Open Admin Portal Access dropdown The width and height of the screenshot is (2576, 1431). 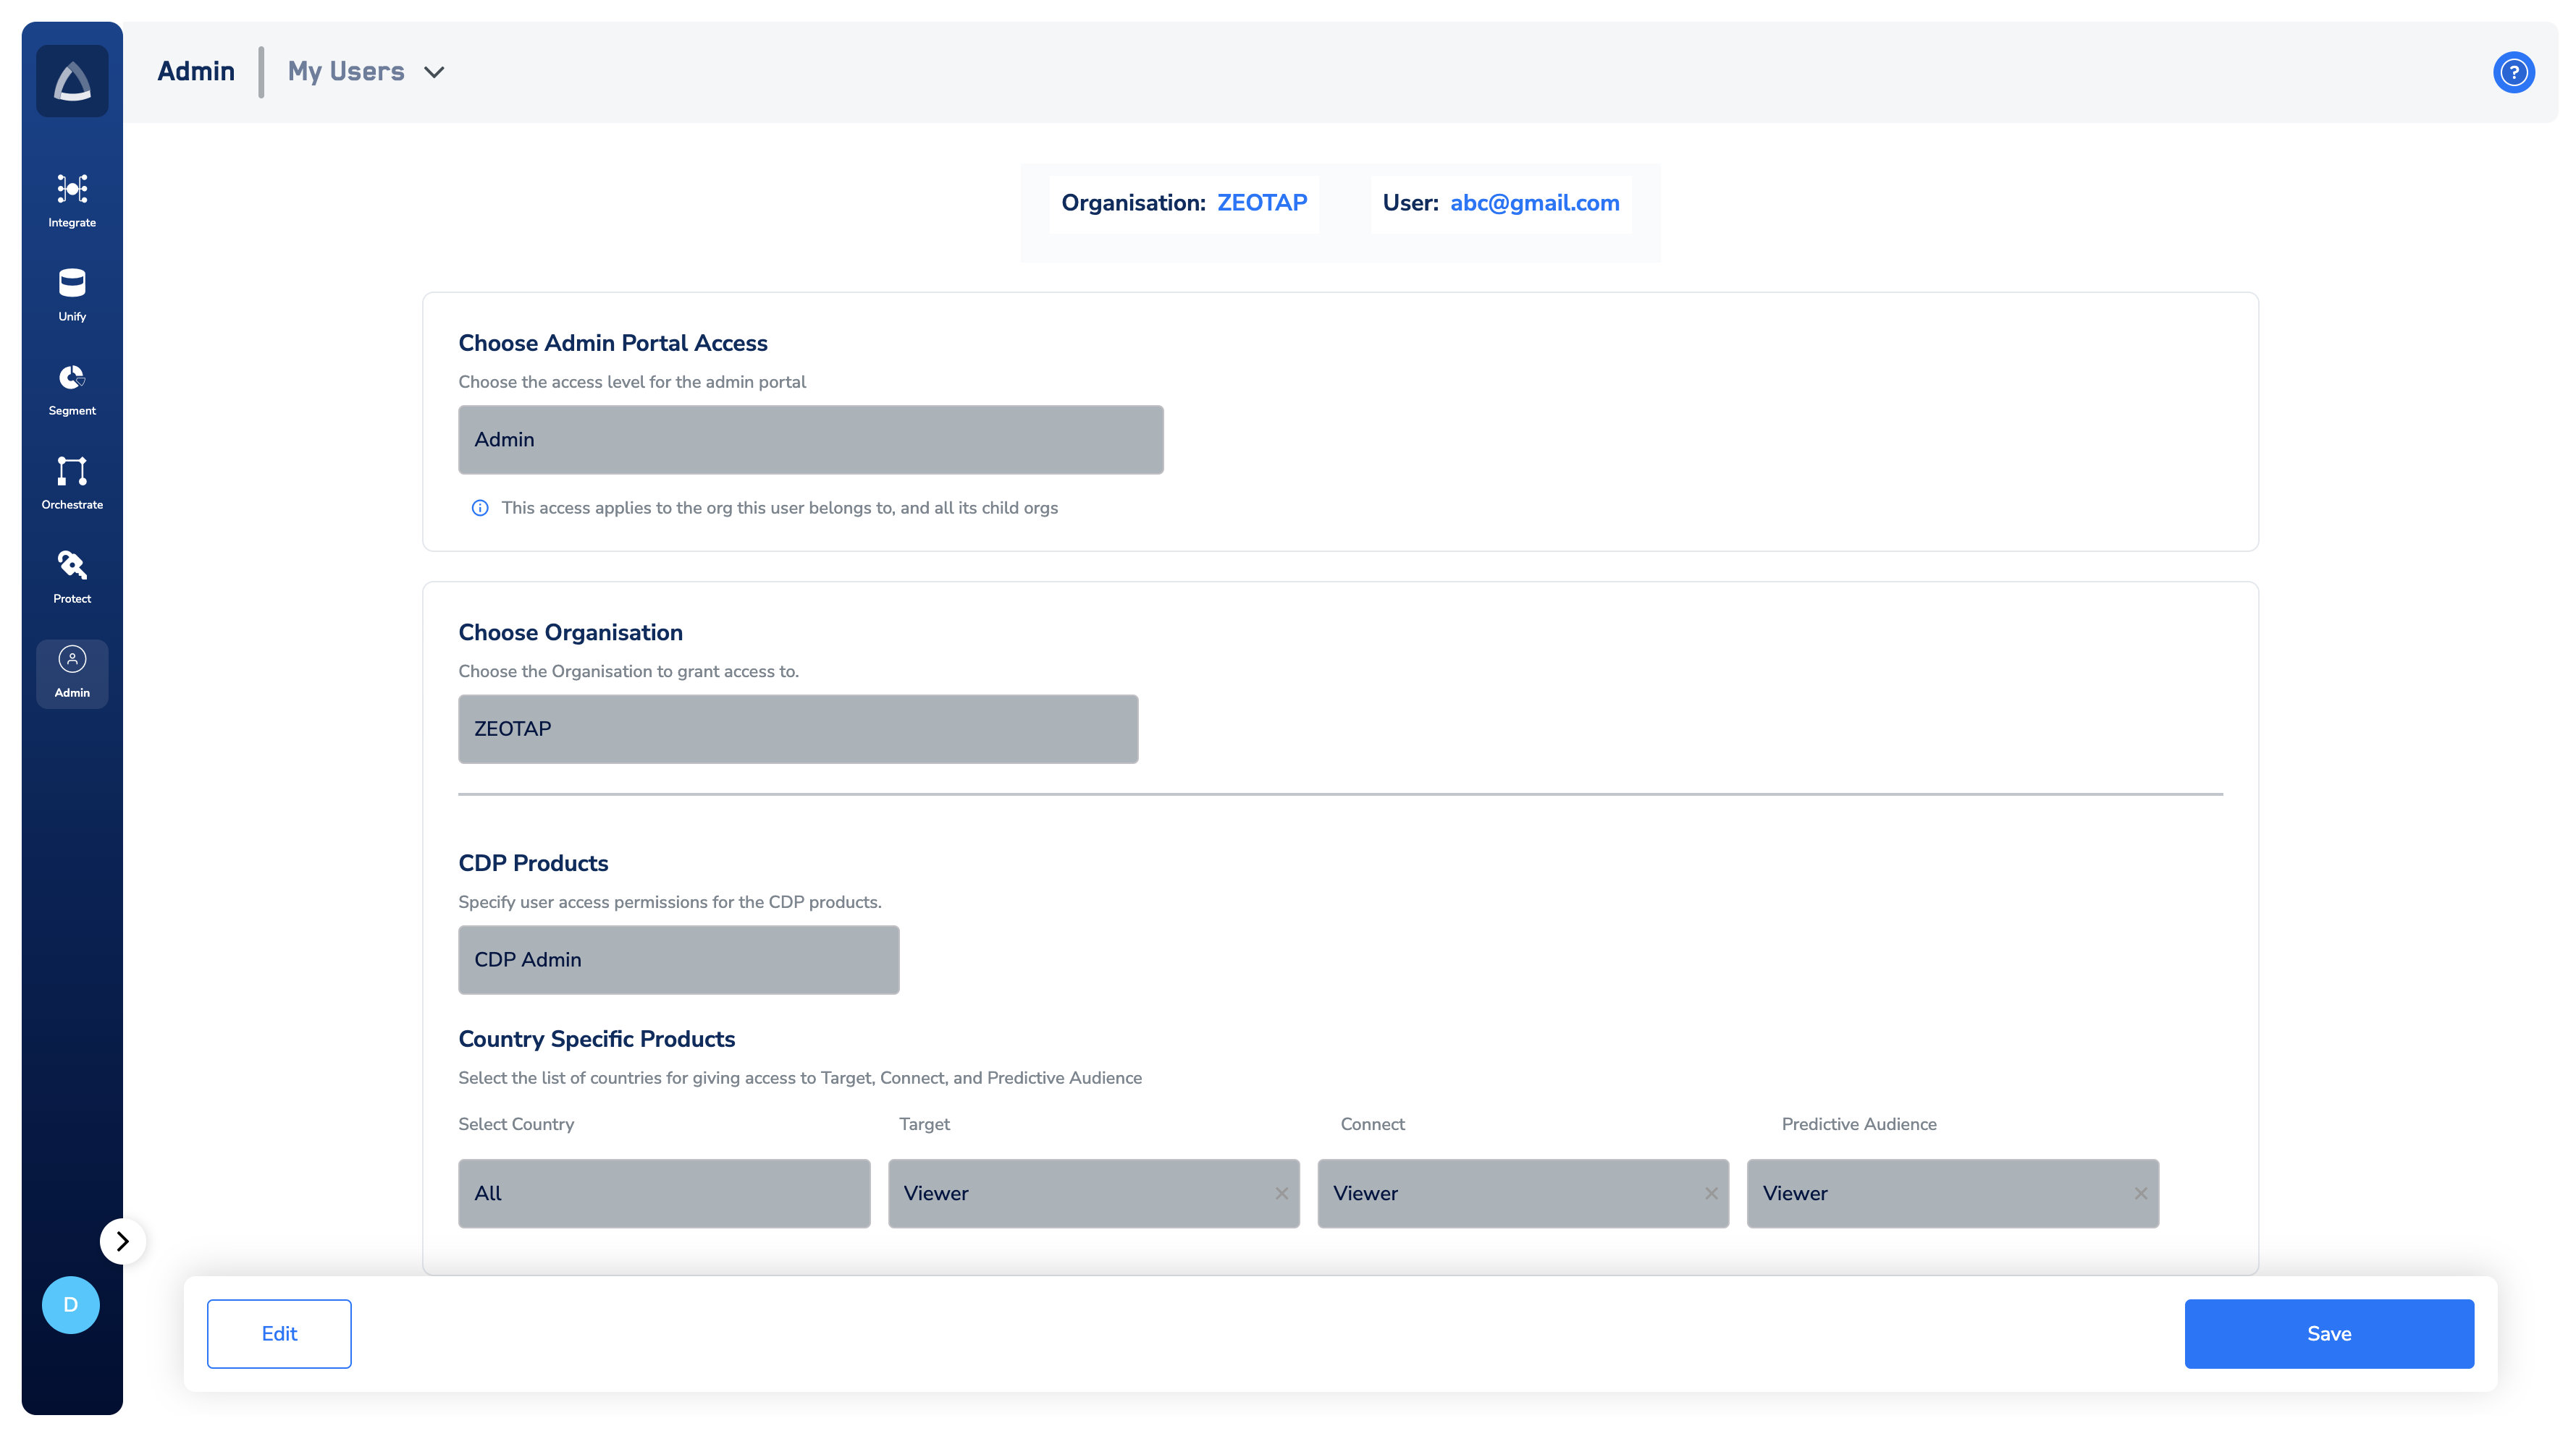point(810,440)
